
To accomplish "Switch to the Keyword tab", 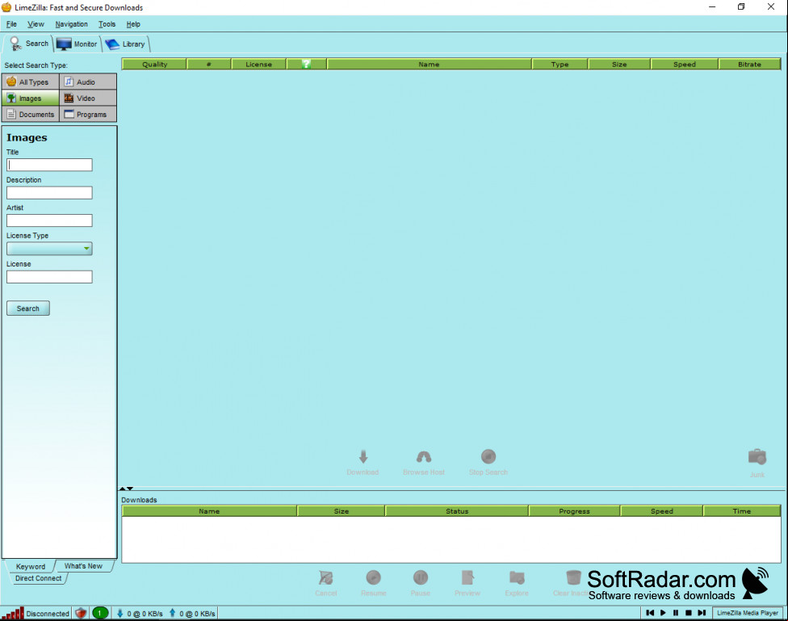I will [31, 566].
